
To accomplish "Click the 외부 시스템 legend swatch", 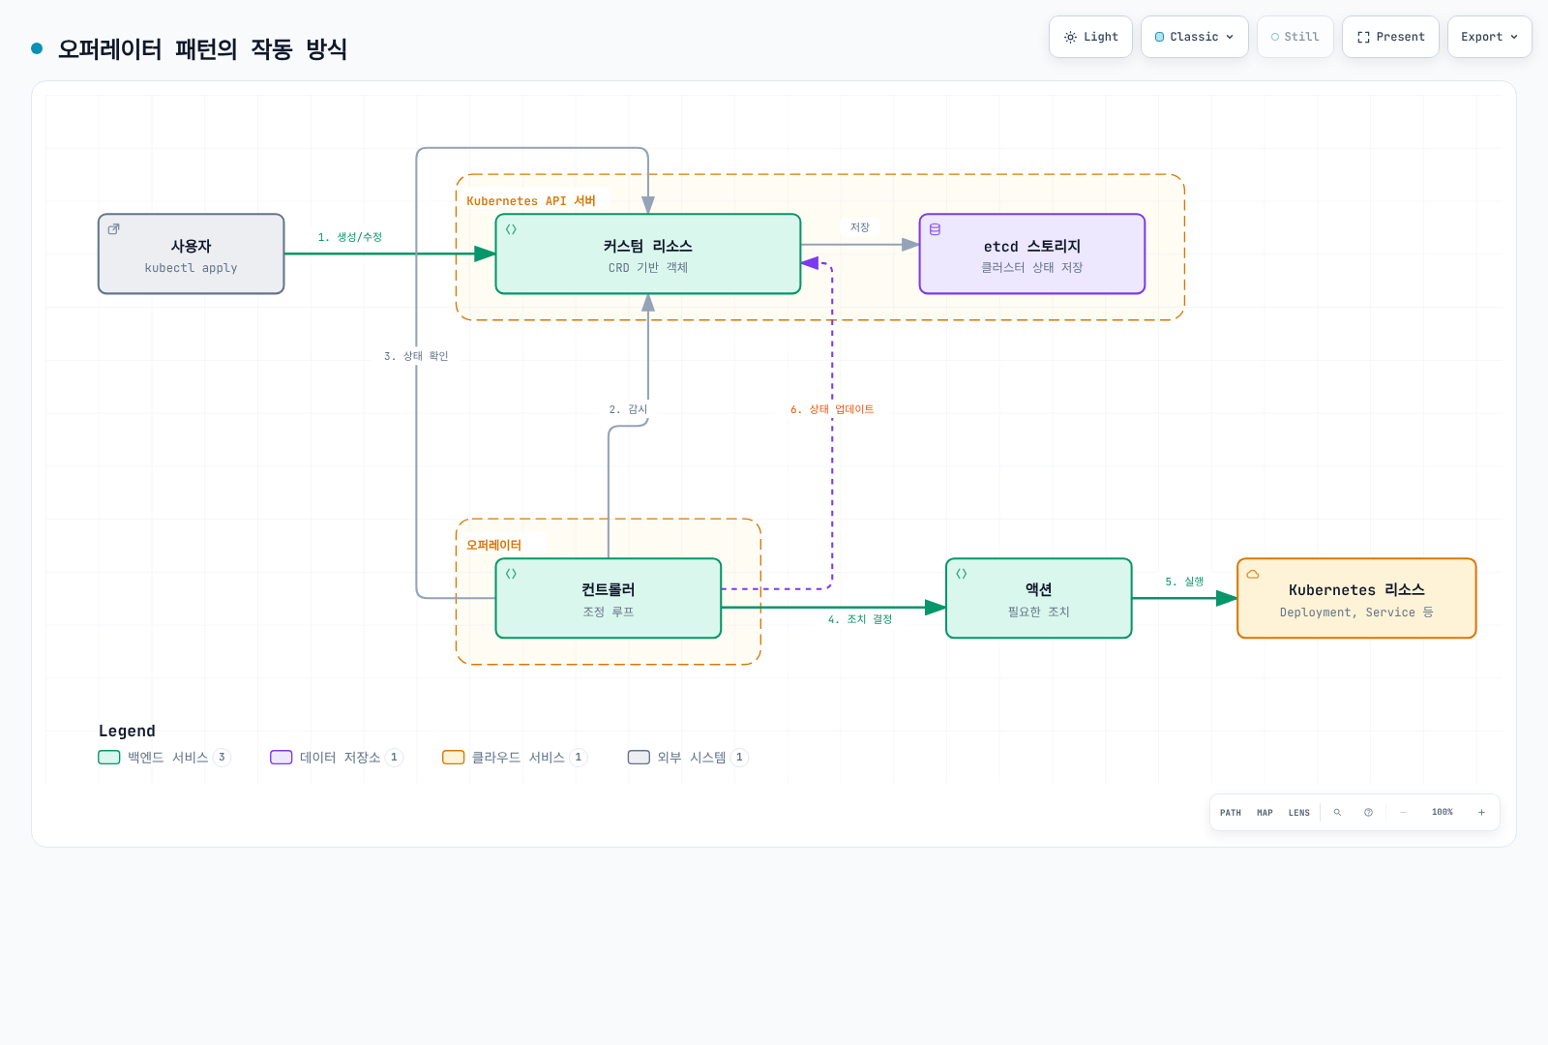I will point(639,758).
